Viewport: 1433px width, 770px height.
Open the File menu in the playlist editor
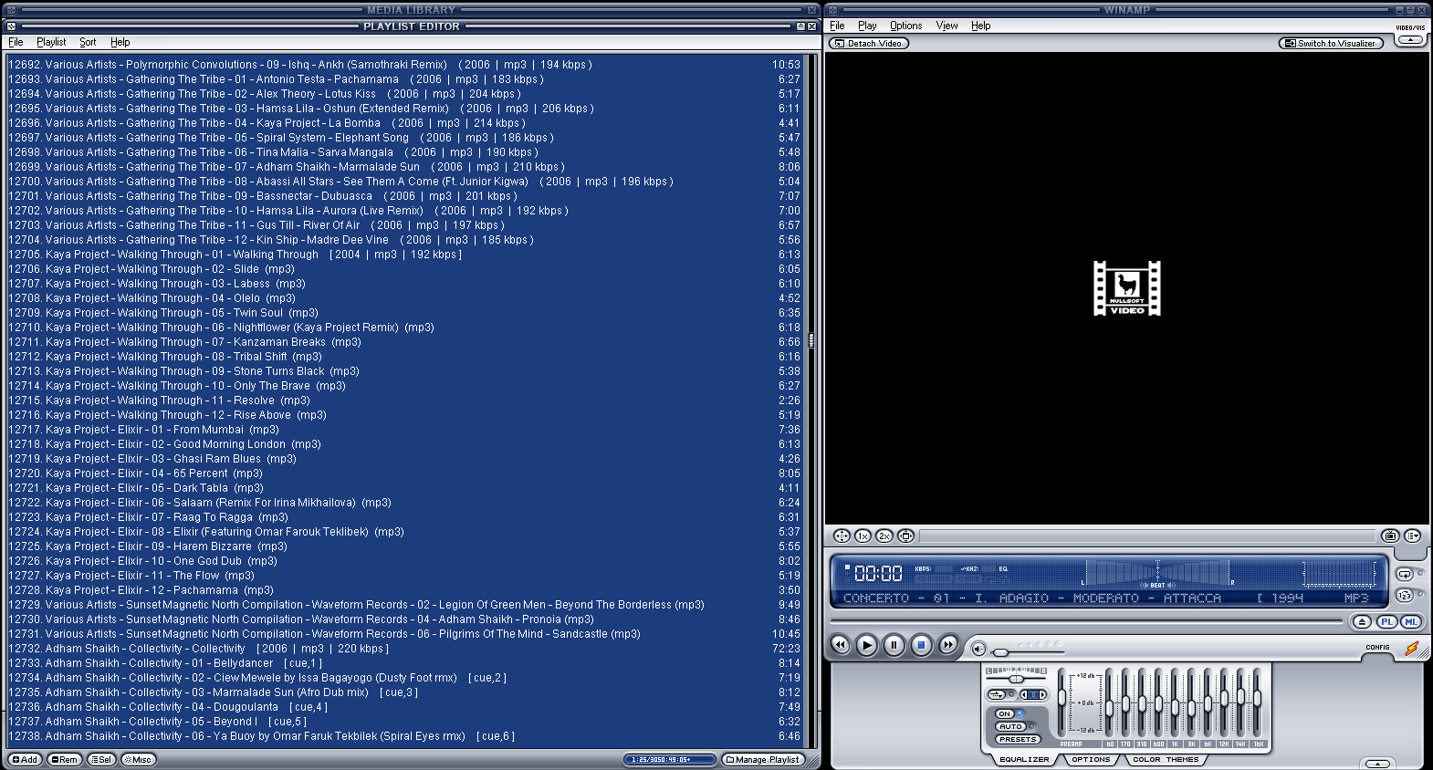point(16,42)
